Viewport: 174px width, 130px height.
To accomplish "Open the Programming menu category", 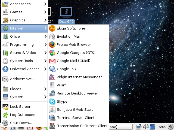I will (x=24, y=44).
